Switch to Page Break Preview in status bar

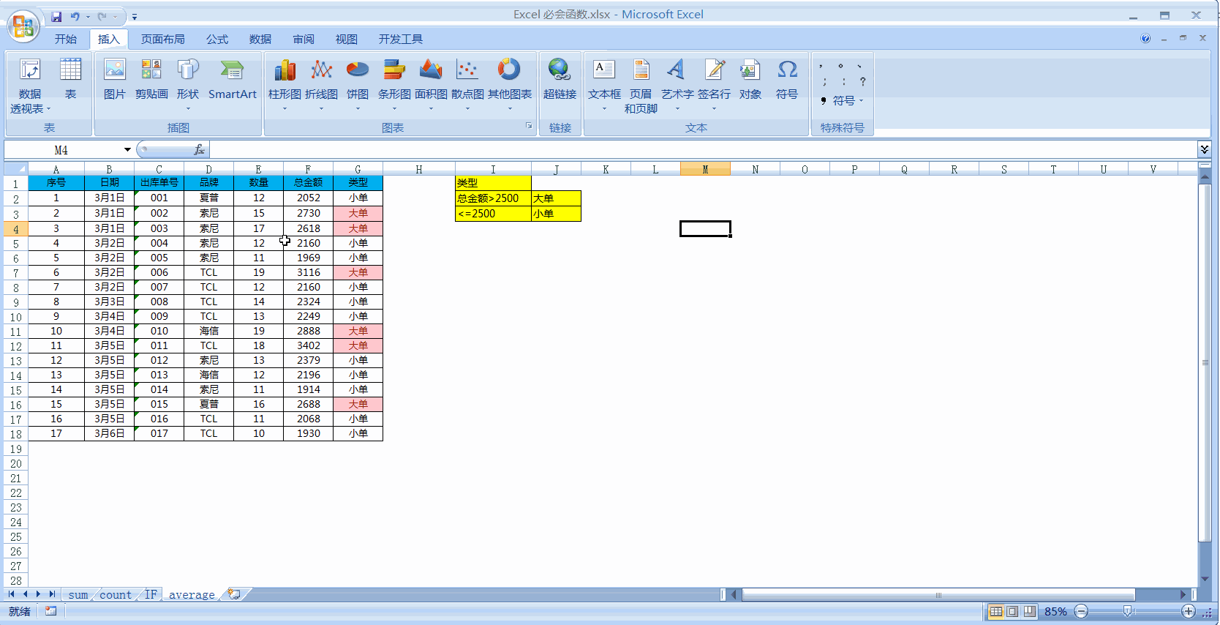point(1029,611)
